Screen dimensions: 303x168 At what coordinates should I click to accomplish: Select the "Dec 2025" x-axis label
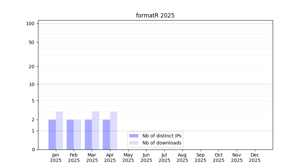coord(255,158)
